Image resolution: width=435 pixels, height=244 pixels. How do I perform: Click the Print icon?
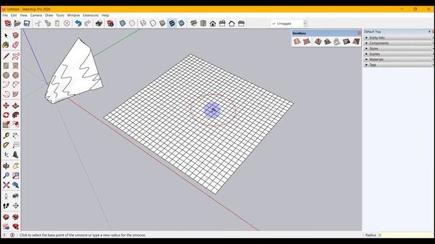pos(99,24)
